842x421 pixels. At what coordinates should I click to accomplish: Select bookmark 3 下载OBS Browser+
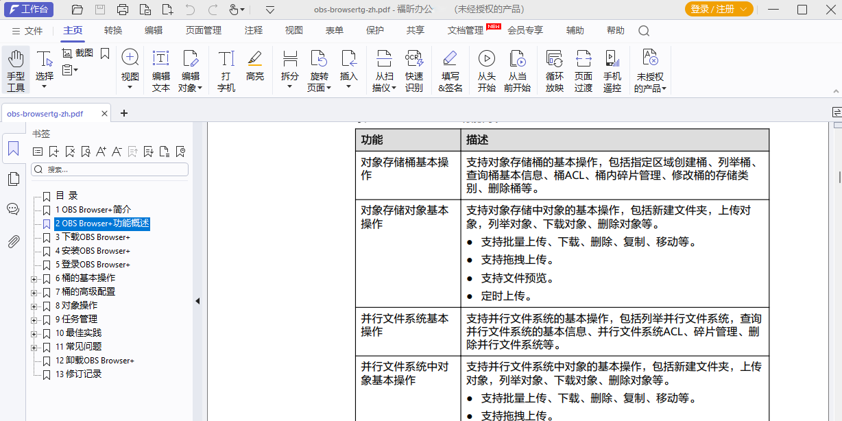point(93,237)
